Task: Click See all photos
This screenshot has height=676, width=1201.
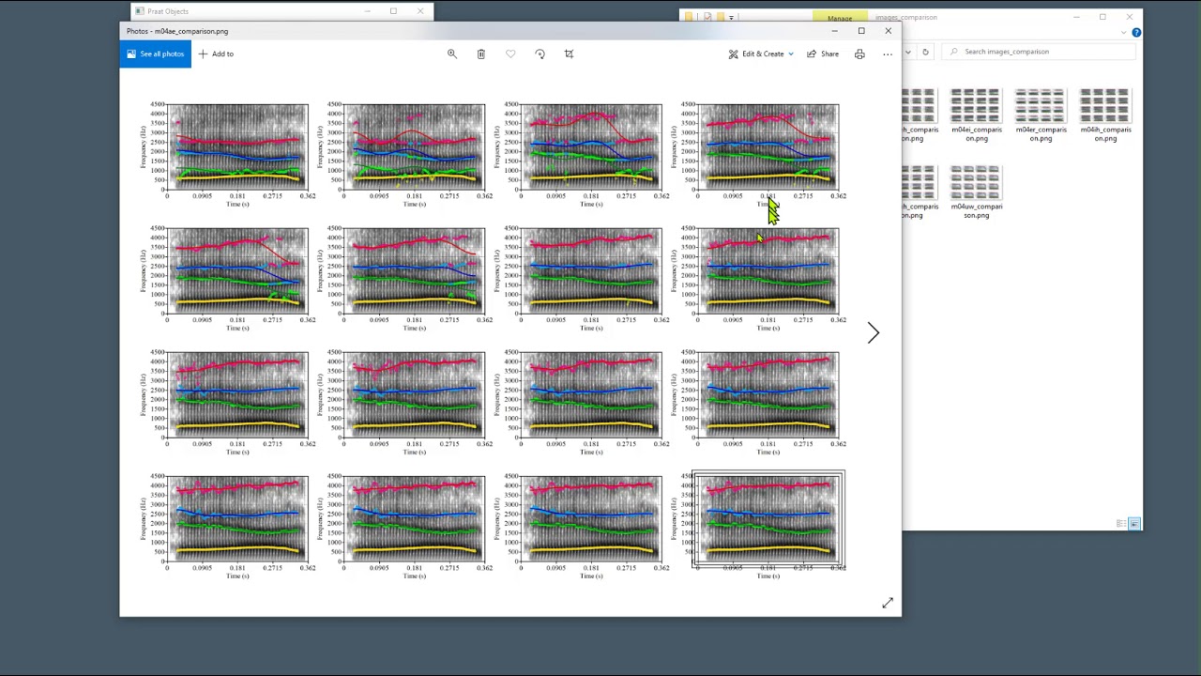Action: coord(155,54)
